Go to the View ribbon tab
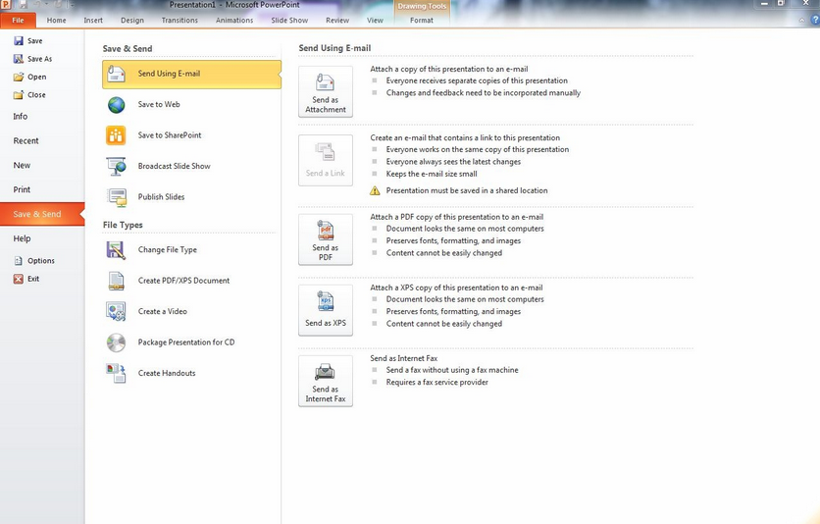820x524 pixels. 375,21
